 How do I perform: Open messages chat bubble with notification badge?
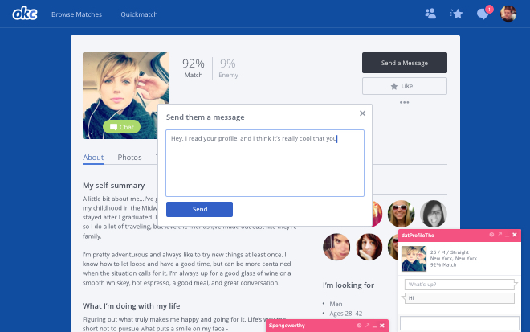pos(482,14)
